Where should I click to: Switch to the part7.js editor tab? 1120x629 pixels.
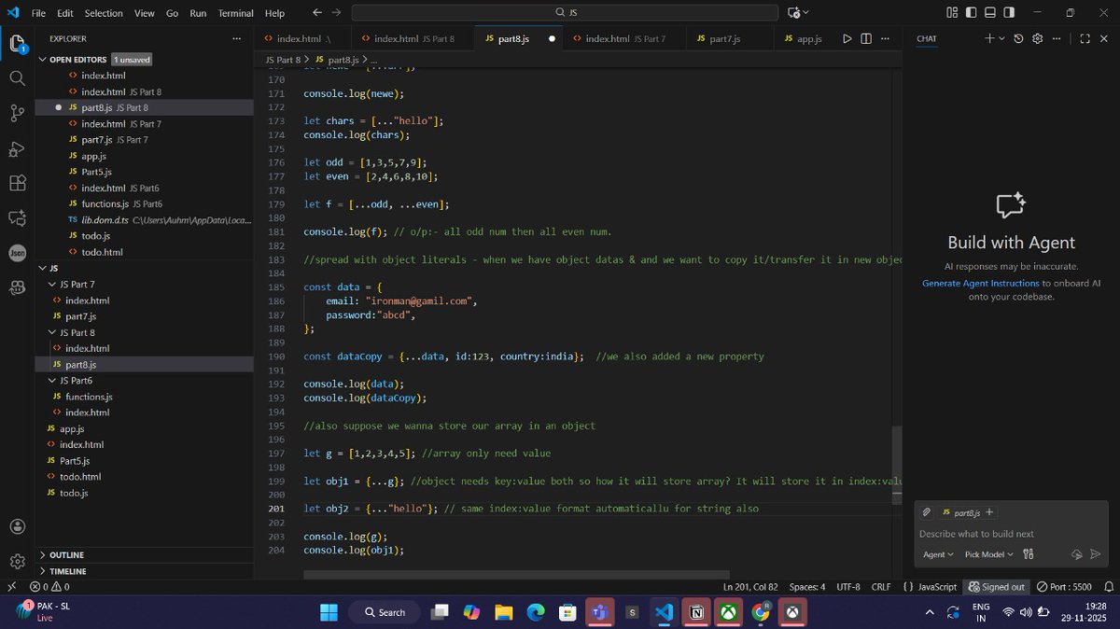[730, 38]
